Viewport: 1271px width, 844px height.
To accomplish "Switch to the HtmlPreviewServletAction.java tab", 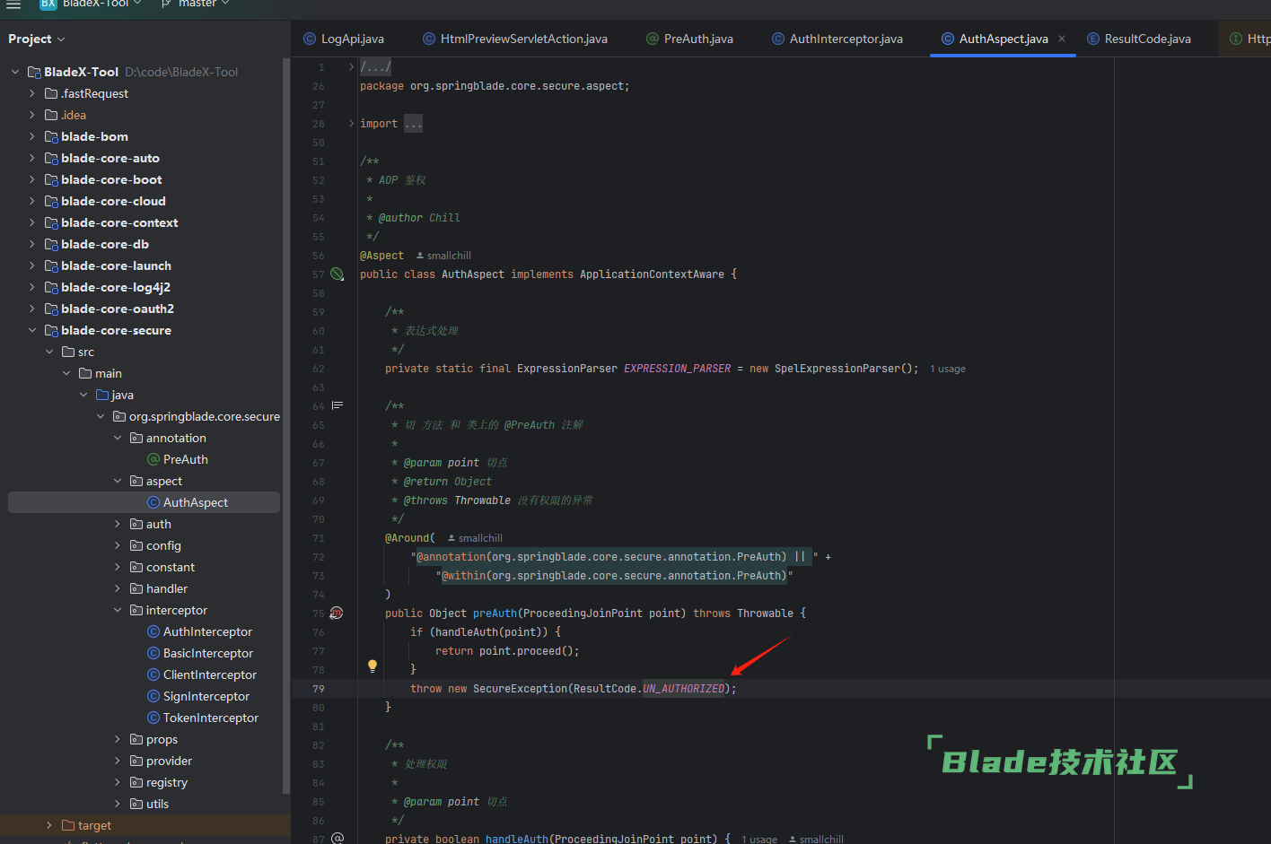I will coord(515,39).
